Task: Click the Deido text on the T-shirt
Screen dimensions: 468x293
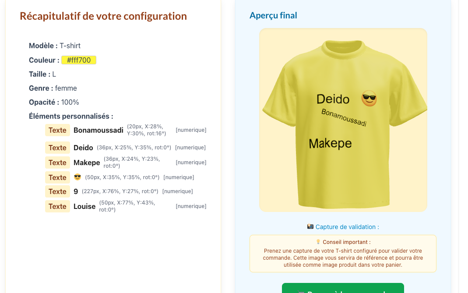Action: (333, 99)
